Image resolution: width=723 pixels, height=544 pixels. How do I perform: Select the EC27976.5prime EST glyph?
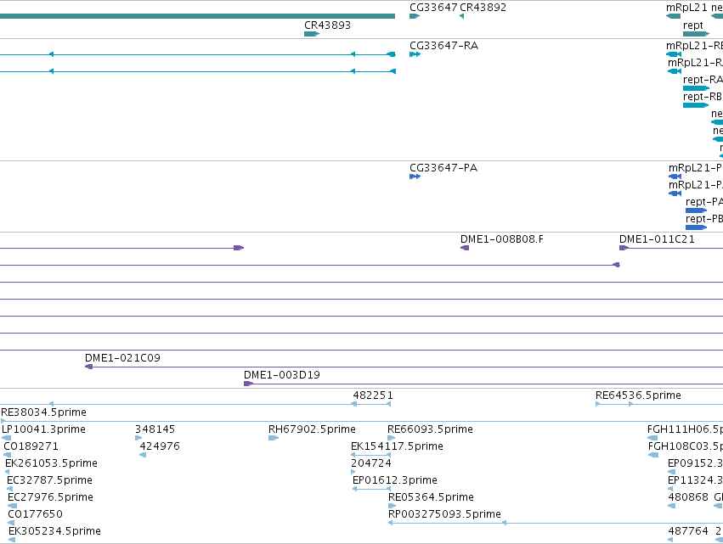[x=13, y=506]
